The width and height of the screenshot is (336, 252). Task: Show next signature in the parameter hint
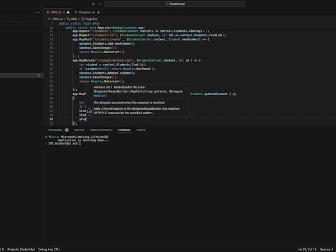90,115
